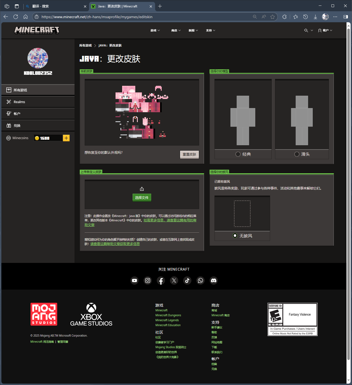352x385 pixels.
Task: Open browser favorites list icon
Action: click(x=296, y=17)
